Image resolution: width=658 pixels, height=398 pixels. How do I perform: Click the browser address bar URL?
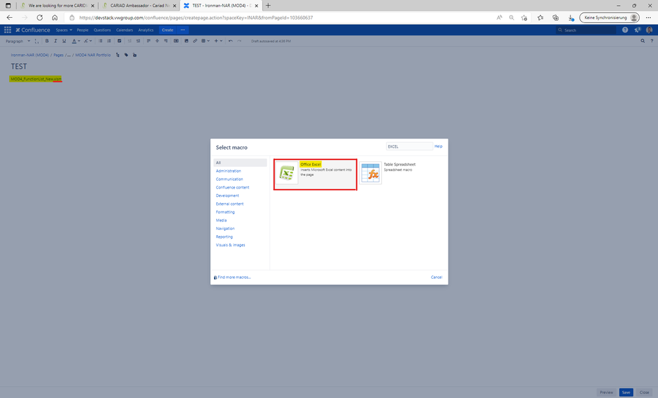pos(196,18)
